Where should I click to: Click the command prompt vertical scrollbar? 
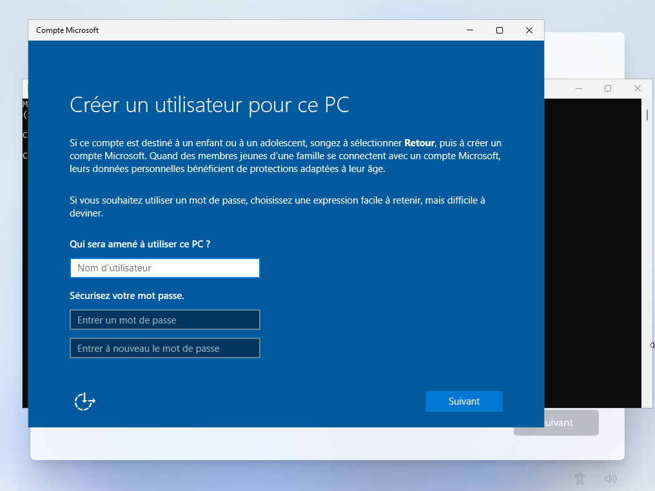[x=647, y=258]
